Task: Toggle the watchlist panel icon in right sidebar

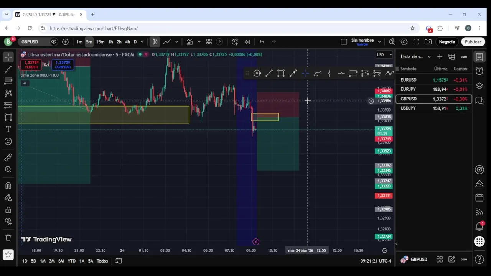Action: tap(479, 57)
